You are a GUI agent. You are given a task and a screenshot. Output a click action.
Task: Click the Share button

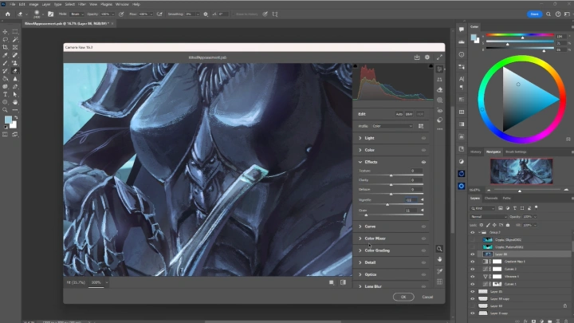point(534,14)
